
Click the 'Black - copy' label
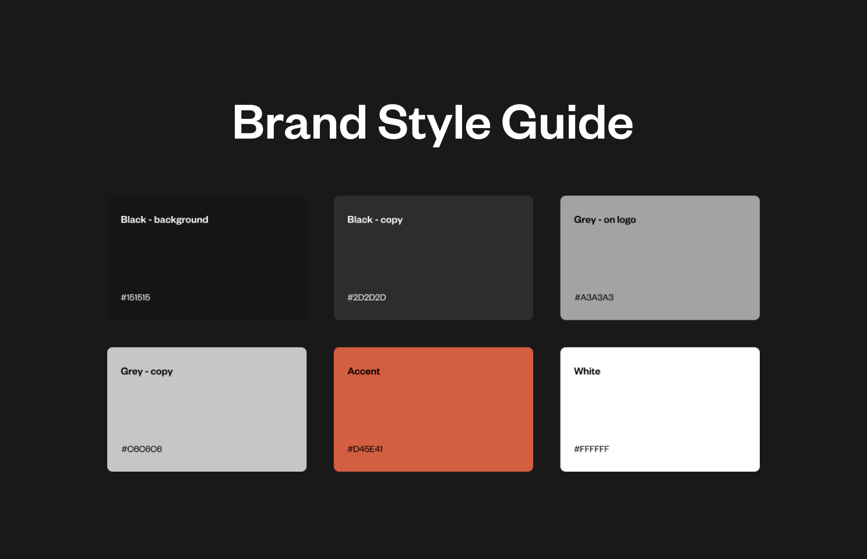375,220
